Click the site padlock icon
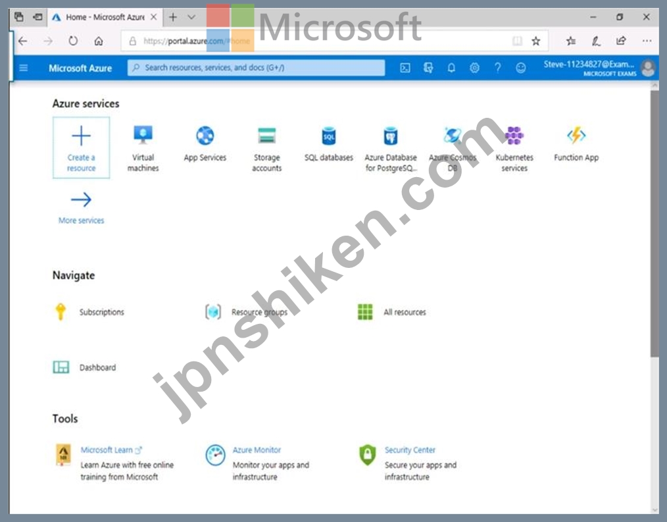Screen dimensions: 667x522 (x=133, y=41)
